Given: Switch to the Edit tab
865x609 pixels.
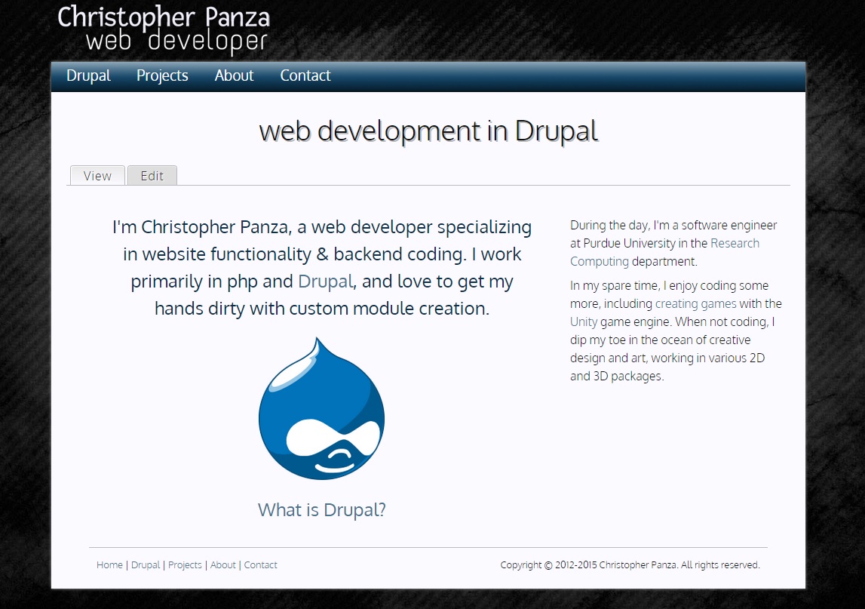Looking at the screenshot, I should [152, 176].
